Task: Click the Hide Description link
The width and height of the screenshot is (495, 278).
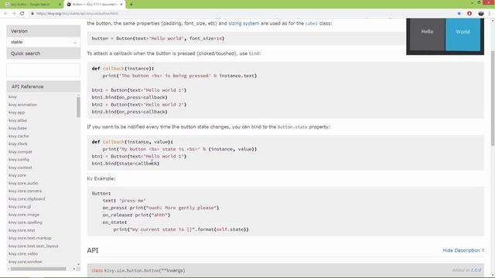Action: pyautogui.click(x=463, y=250)
